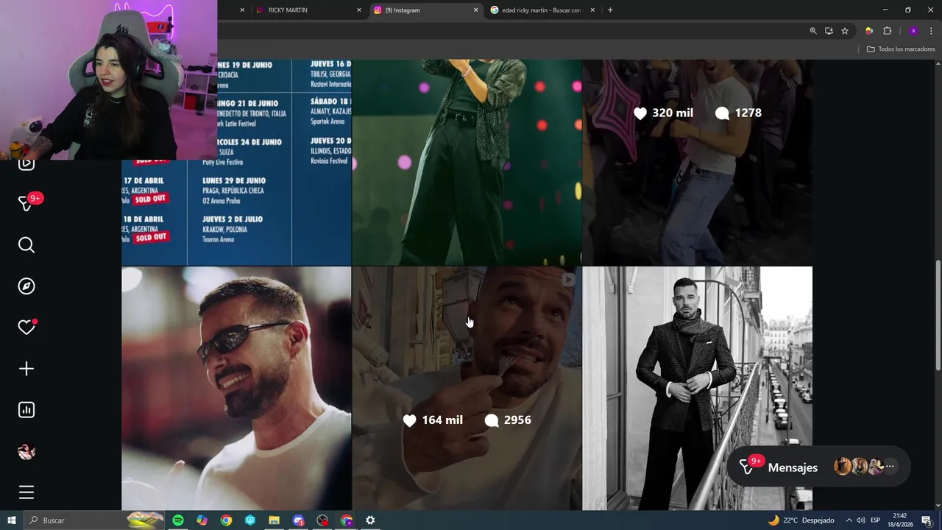942x530 pixels.
Task: Close the Instagram tab
Action: click(x=475, y=10)
